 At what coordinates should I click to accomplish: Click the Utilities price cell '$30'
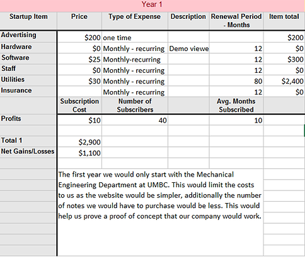pos(79,81)
